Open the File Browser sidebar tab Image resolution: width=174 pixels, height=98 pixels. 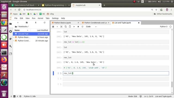click(x=11, y=24)
